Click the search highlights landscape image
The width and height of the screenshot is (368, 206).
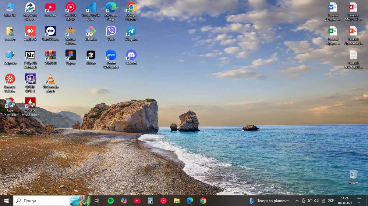click(80, 201)
